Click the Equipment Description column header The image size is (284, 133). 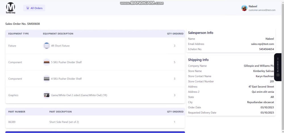pos(58,34)
